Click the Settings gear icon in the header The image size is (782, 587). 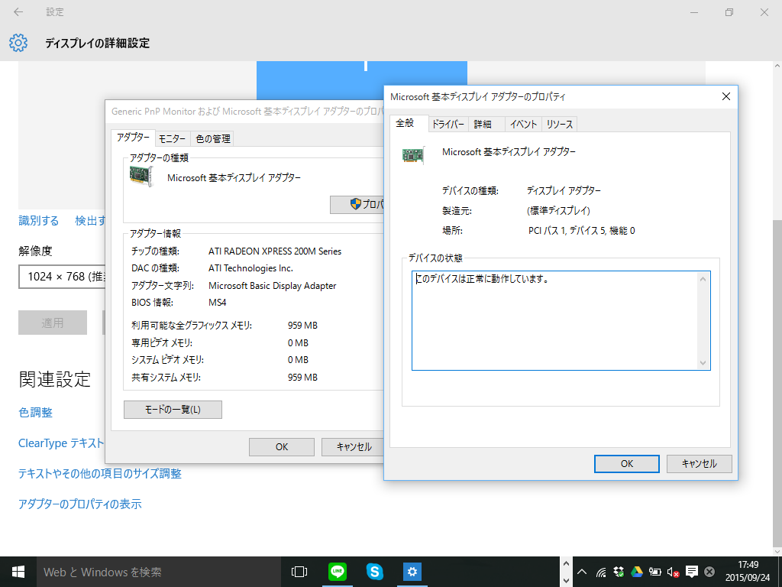[18, 43]
